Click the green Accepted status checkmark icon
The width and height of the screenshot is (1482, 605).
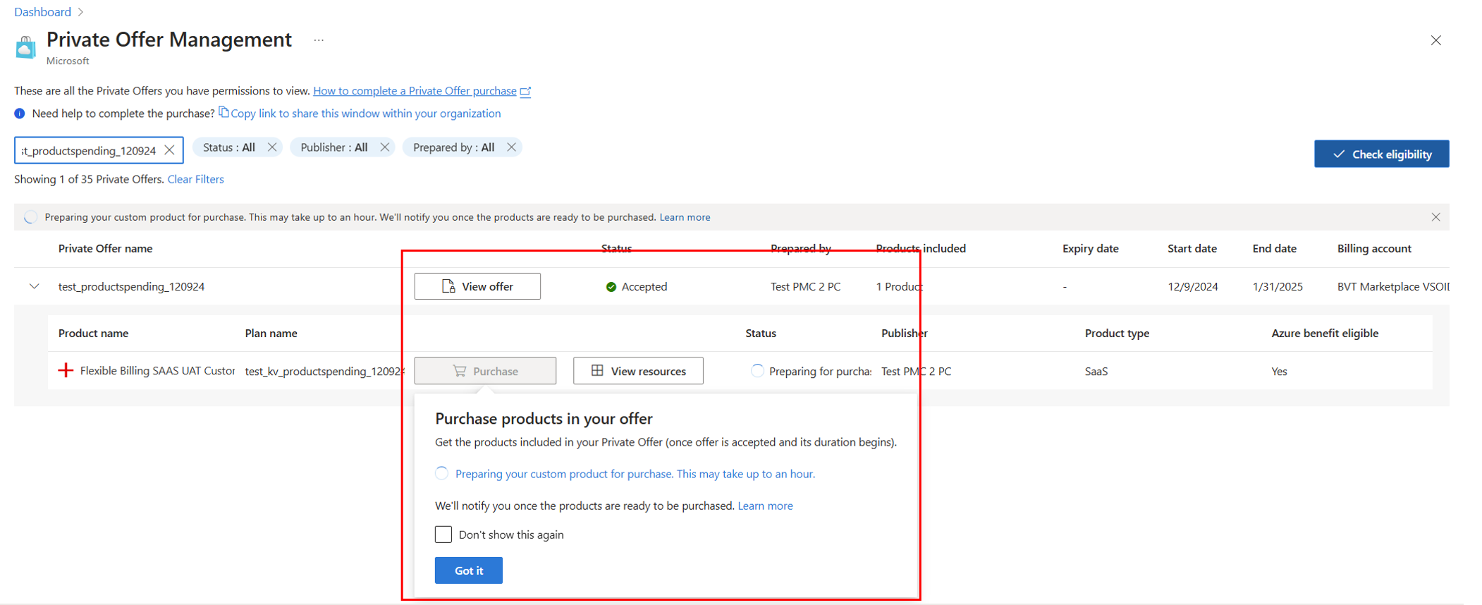coord(611,287)
